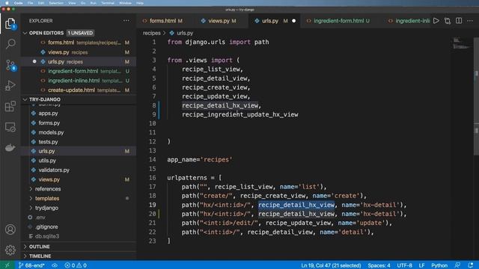The height and width of the screenshot is (269, 479).
Task: Click the editor minimap preview
Action: (461, 43)
